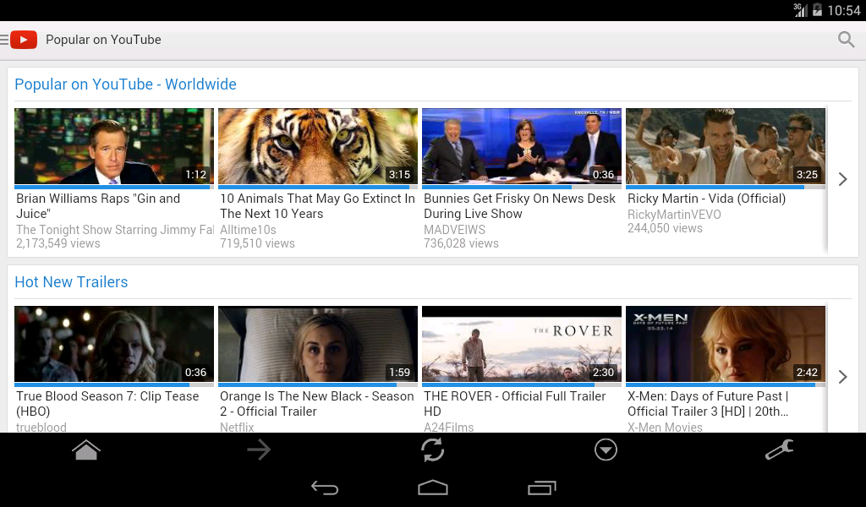Tap the browser home icon
The height and width of the screenshot is (507, 866).
[x=86, y=450]
